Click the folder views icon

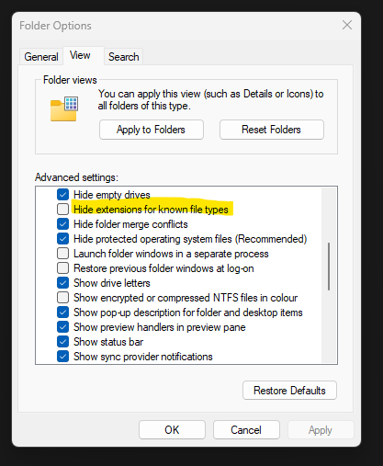point(64,109)
